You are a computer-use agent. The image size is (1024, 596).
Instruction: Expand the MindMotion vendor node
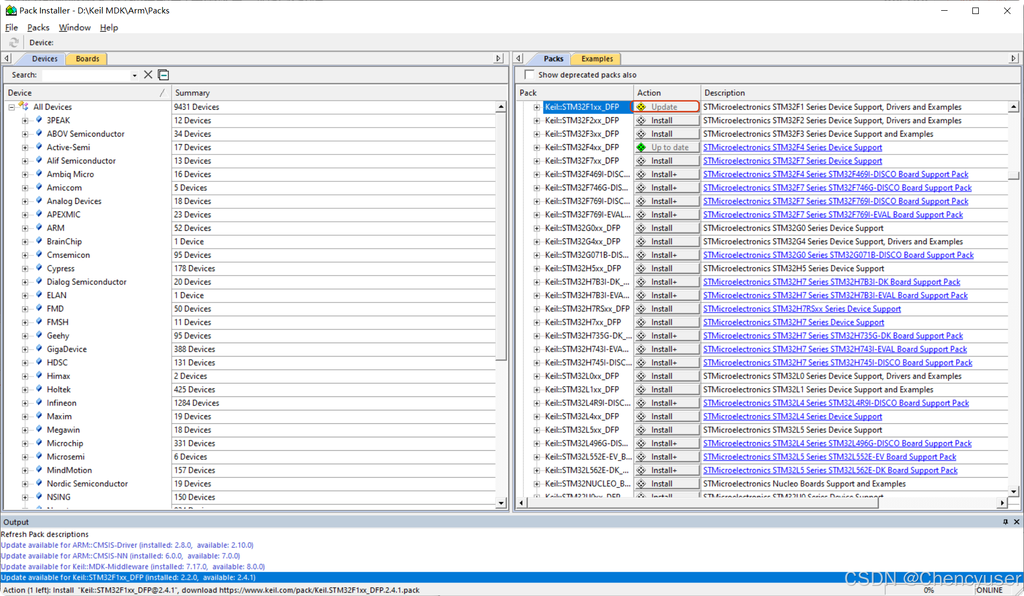[25, 470]
